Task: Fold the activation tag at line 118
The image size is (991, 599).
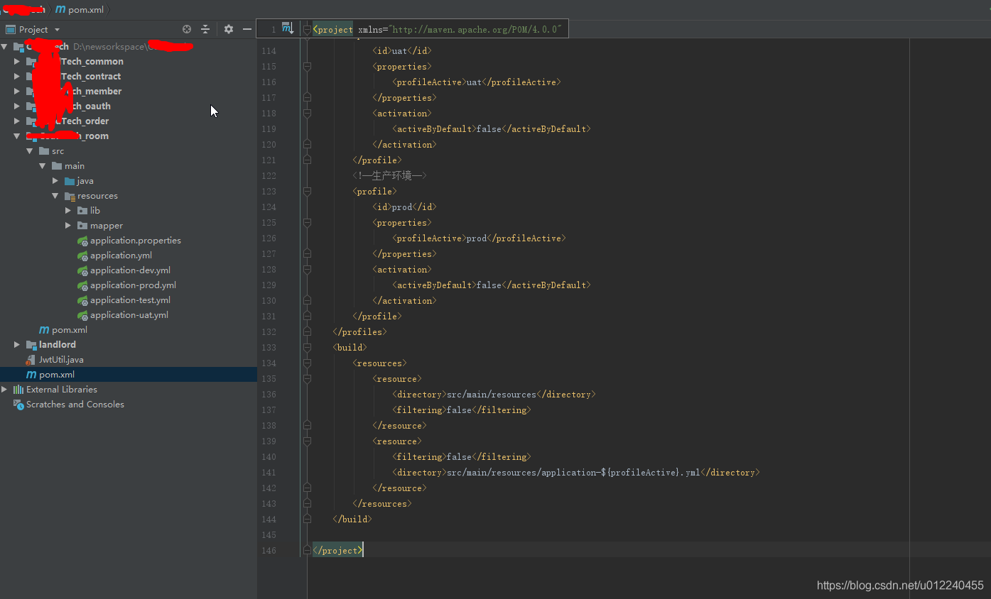Action: [307, 113]
